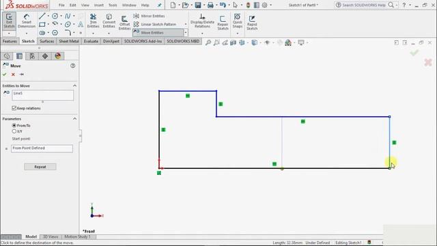Switch to the Evaluate tab
This screenshot has width=437, height=246.
(x=91, y=41)
